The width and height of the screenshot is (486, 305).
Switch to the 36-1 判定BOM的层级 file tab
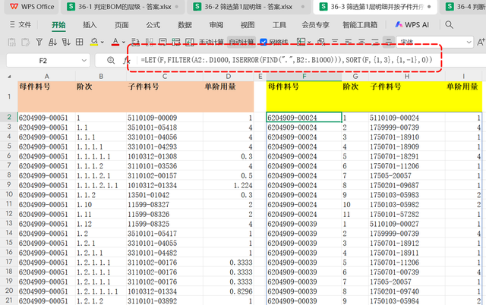(123, 7)
